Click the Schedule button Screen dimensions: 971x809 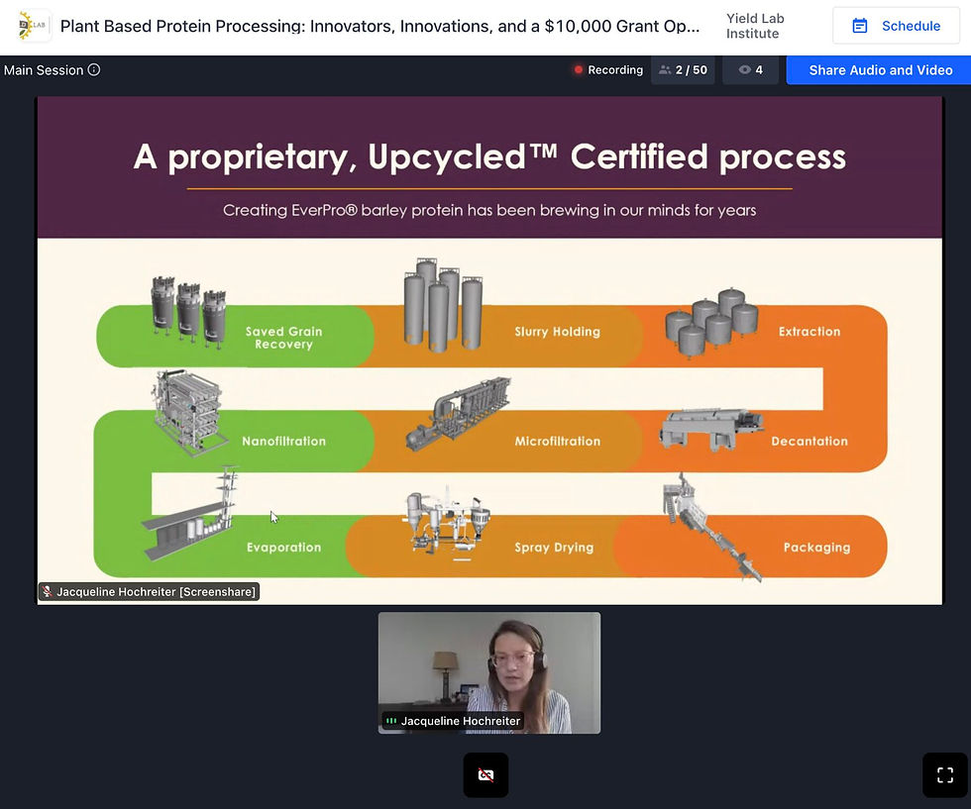coord(896,26)
